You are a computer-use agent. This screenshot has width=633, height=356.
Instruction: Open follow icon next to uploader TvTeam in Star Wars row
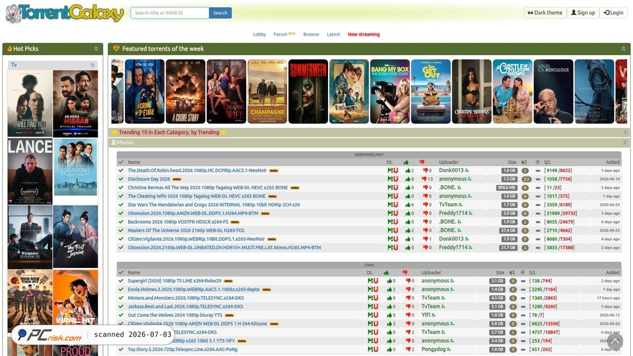[460, 205]
